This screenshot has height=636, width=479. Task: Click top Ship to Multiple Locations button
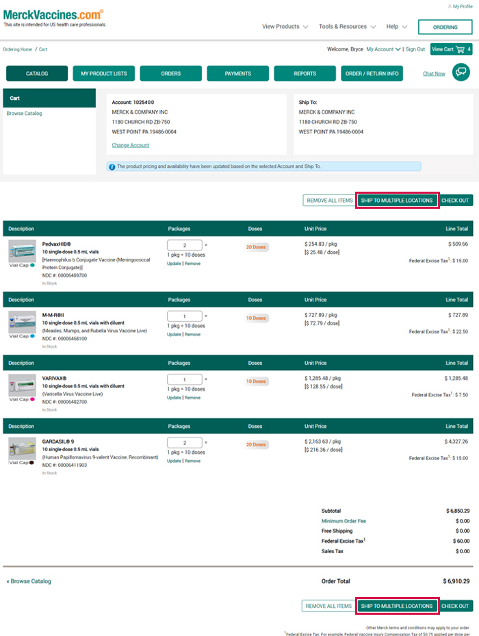(397, 201)
